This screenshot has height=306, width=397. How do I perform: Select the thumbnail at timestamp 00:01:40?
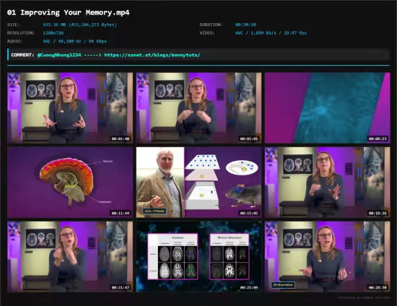(70, 108)
